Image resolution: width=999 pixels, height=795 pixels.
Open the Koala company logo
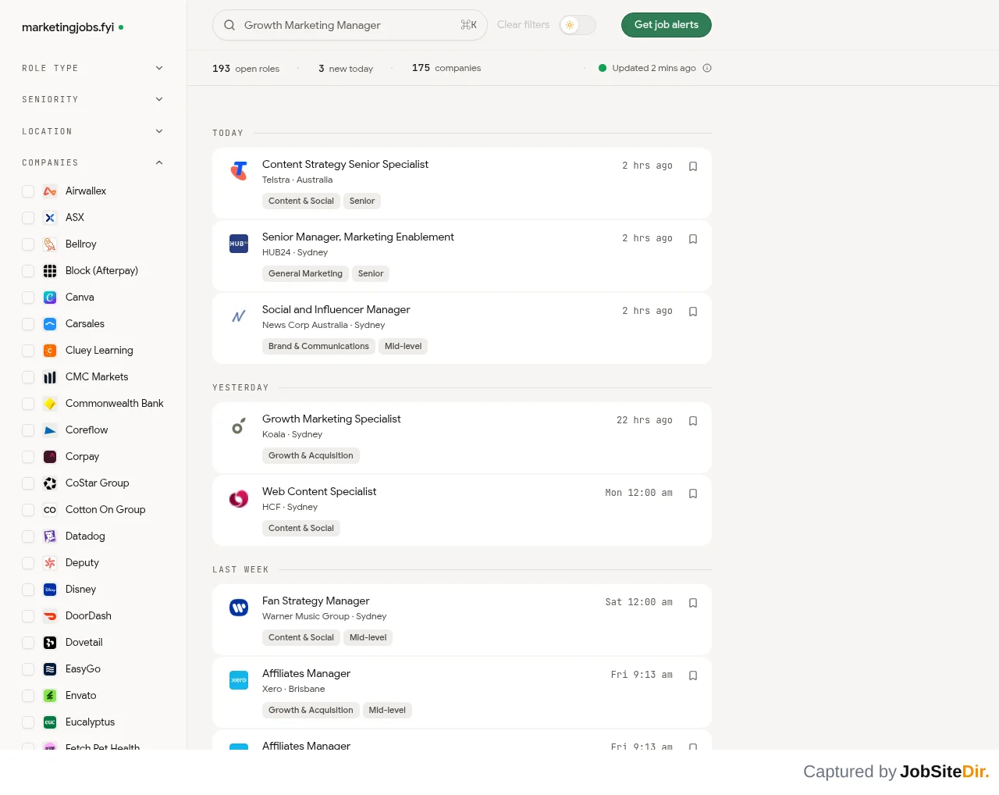click(x=239, y=426)
